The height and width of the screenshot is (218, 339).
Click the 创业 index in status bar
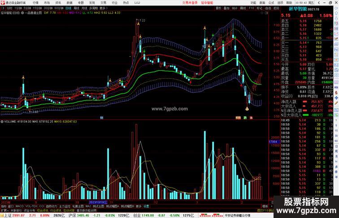(137, 215)
